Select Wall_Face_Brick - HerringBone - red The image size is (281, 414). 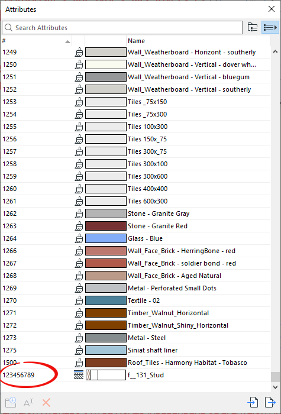(x=135, y=251)
